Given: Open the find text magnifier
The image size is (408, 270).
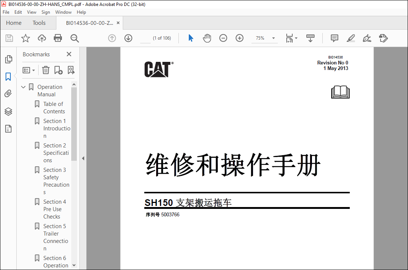Looking at the screenshot, I should pyautogui.click(x=75, y=38).
